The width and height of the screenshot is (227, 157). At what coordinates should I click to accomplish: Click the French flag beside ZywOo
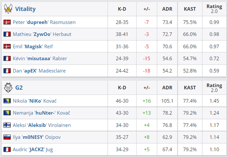pyautogui.click(x=7, y=34)
